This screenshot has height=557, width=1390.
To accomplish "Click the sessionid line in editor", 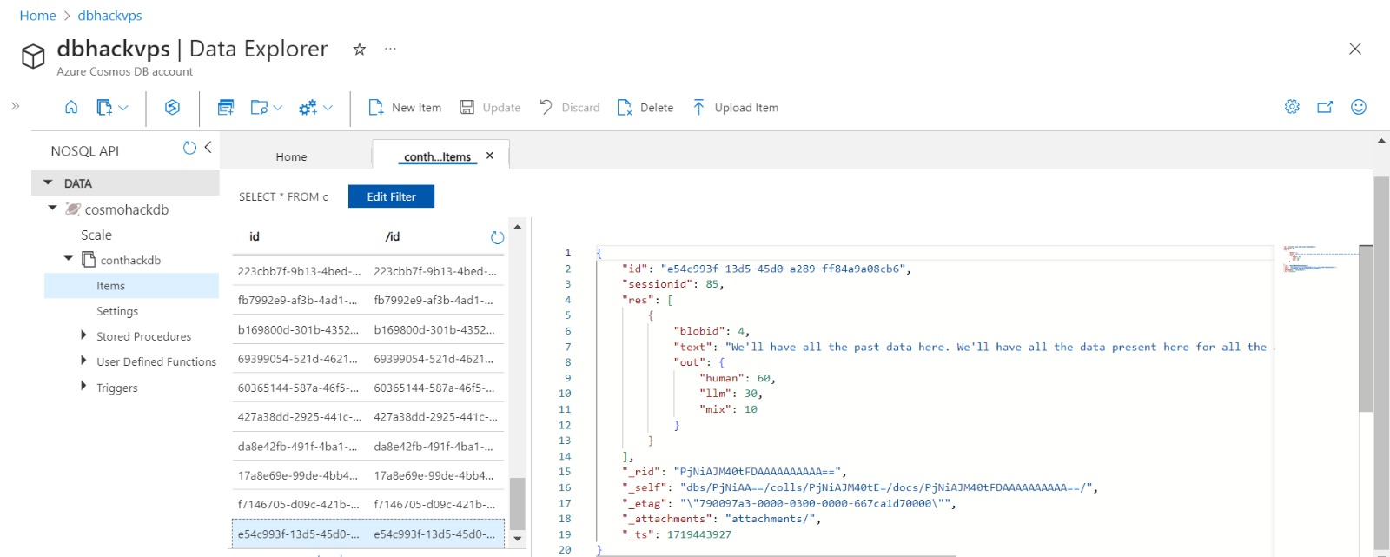I will click(x=672, y=284).
